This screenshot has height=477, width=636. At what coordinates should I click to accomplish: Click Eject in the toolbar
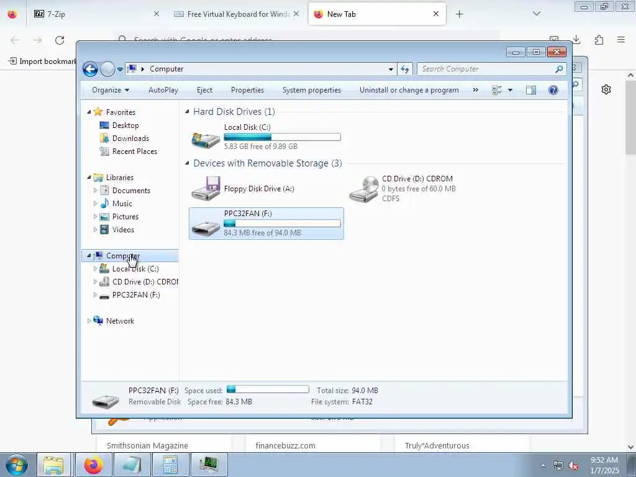tap(204, 90)
